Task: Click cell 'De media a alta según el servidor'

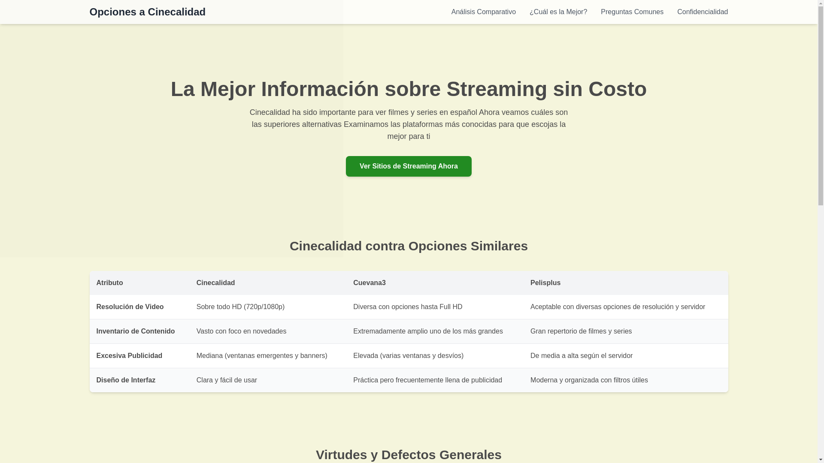Action: 626,356
